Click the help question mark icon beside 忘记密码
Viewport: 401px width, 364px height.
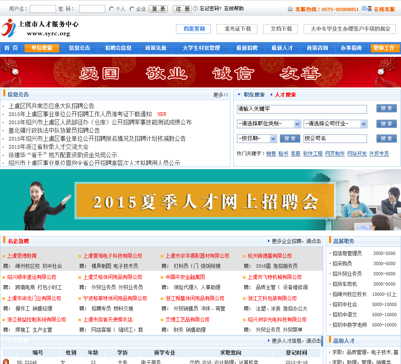[195, 9]
